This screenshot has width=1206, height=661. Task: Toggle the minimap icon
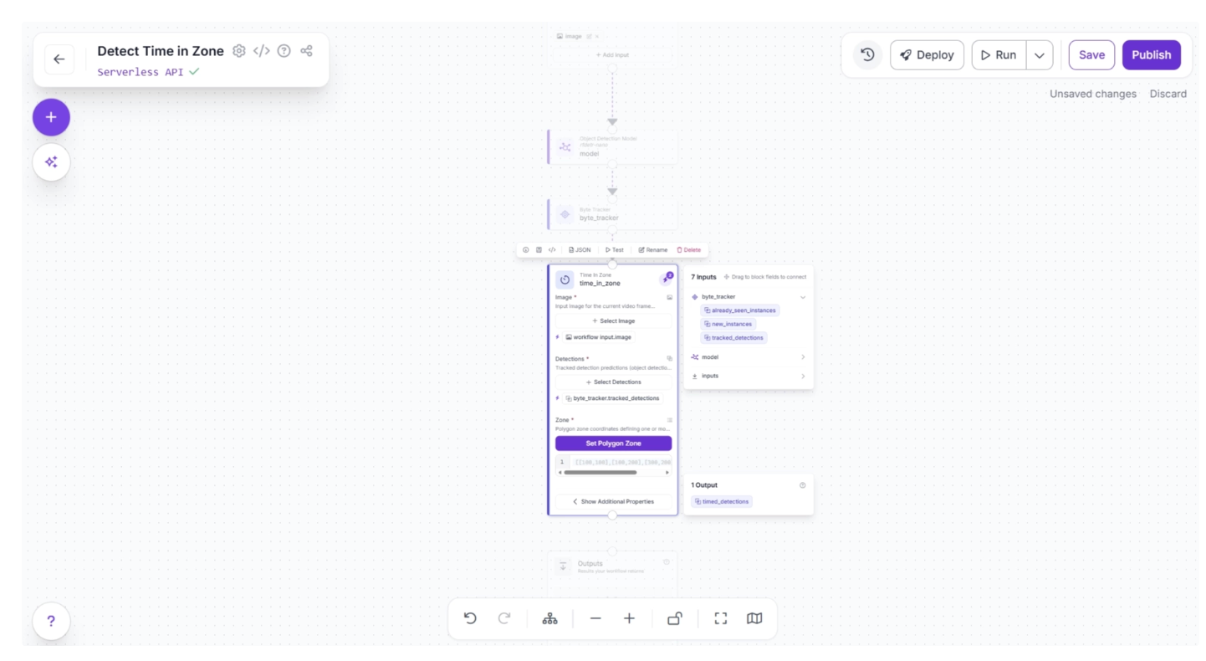click(x=754, y=618)
